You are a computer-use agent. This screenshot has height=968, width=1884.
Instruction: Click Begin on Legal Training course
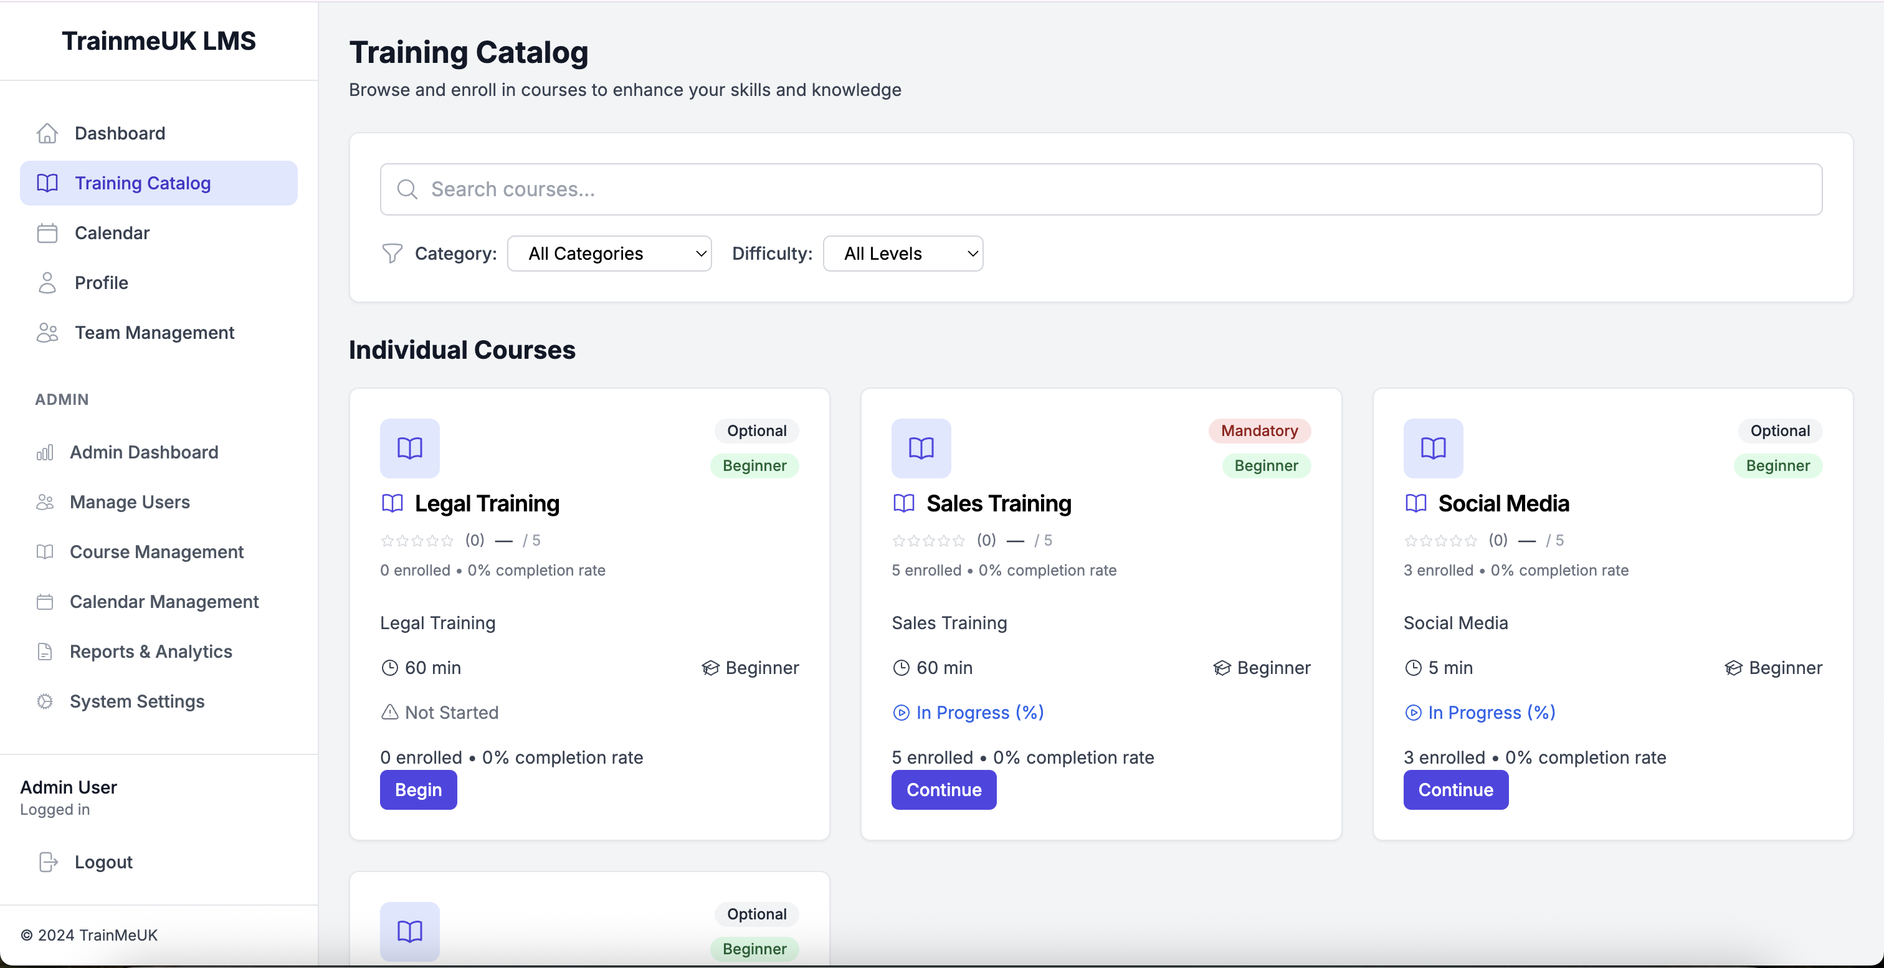coord(417,790)
